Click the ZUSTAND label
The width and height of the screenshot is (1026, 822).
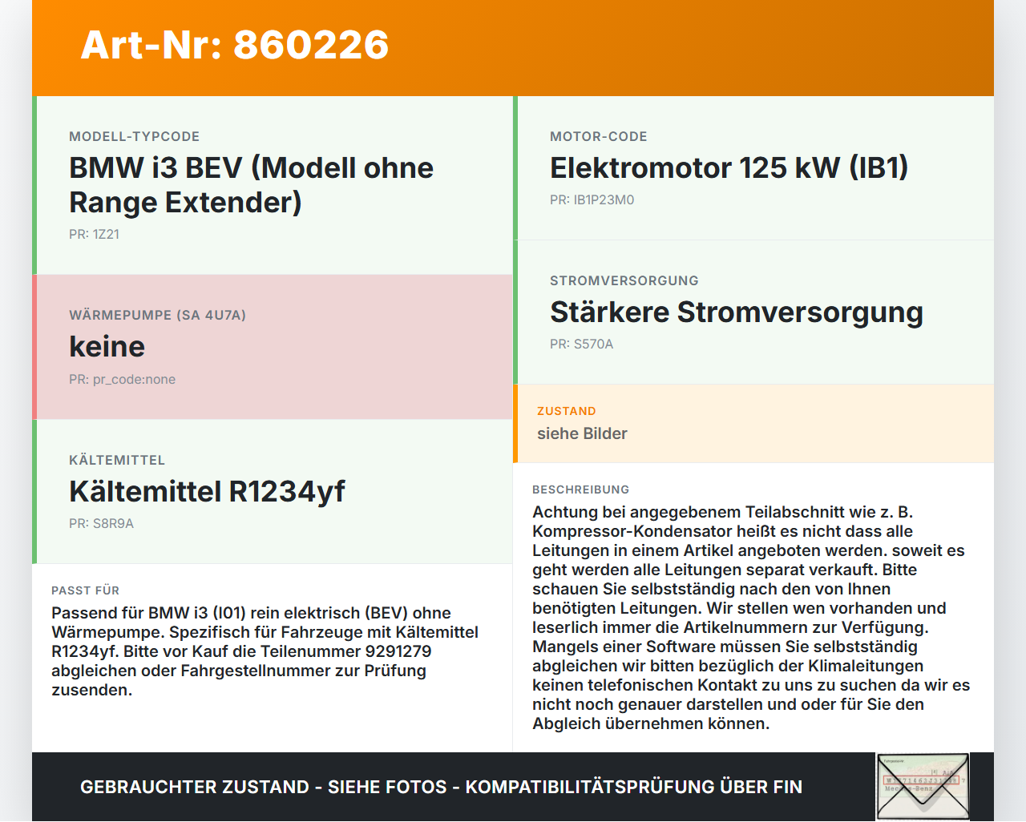point(566,411)
